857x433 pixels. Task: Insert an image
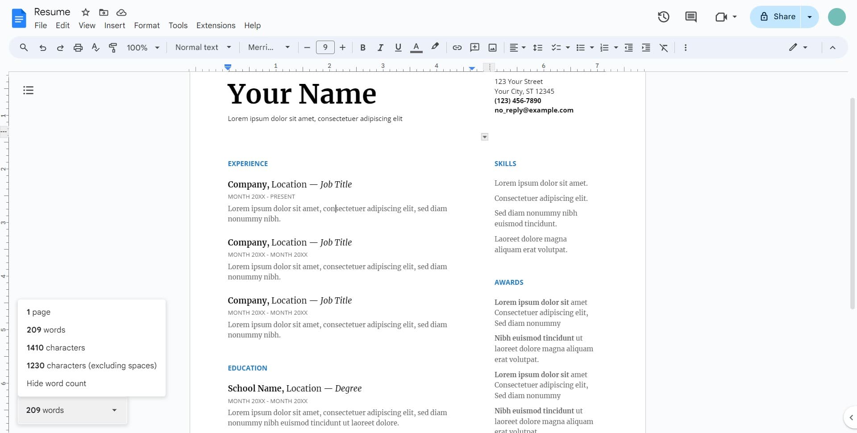492,47
